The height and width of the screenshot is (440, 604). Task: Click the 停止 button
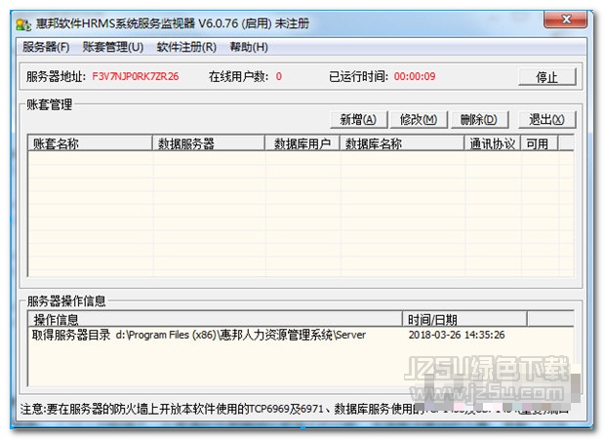coord(547,77)
